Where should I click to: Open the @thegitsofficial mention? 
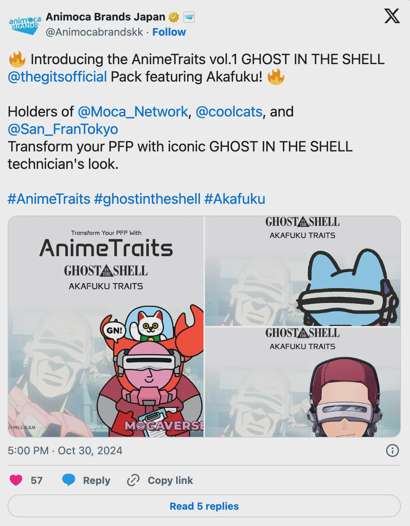57,77
